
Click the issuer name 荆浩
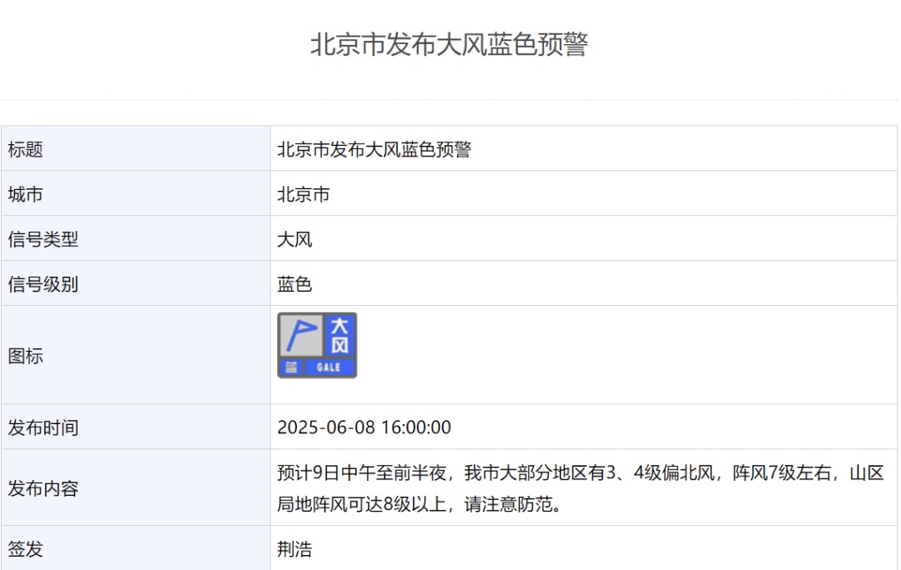point(294,550)
